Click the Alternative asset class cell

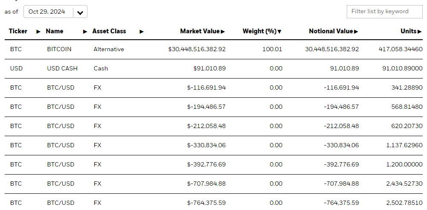point(109,49)
